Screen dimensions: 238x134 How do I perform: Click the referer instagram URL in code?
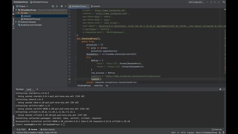click(x=112, y=13)
